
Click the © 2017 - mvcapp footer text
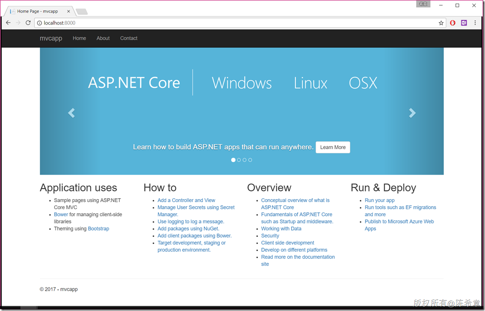coord(59,289)
